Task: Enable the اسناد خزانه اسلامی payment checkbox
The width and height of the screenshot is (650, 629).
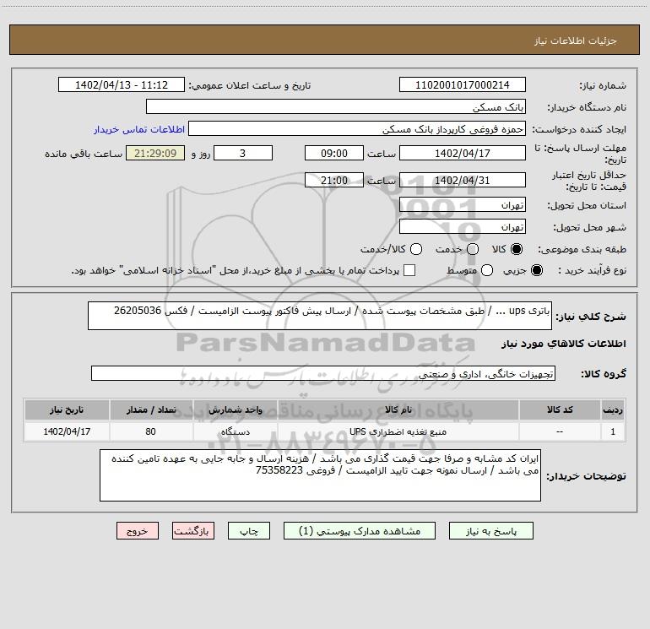Action: (x=409, y=270)
